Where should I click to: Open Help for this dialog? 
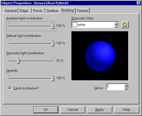[x=126, y=110]
